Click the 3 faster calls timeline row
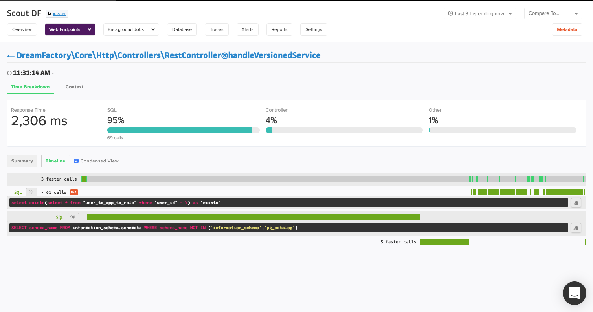The width and height of the screenshot is (593, 312). 297,179
